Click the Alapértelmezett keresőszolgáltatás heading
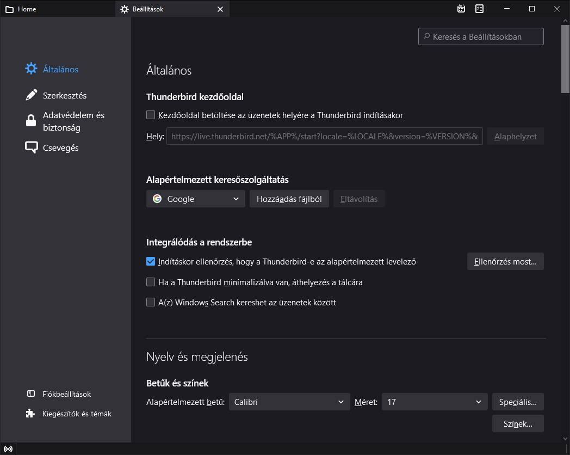The width and height of the screenshot is (570, 455). click(x=218, y=180)
